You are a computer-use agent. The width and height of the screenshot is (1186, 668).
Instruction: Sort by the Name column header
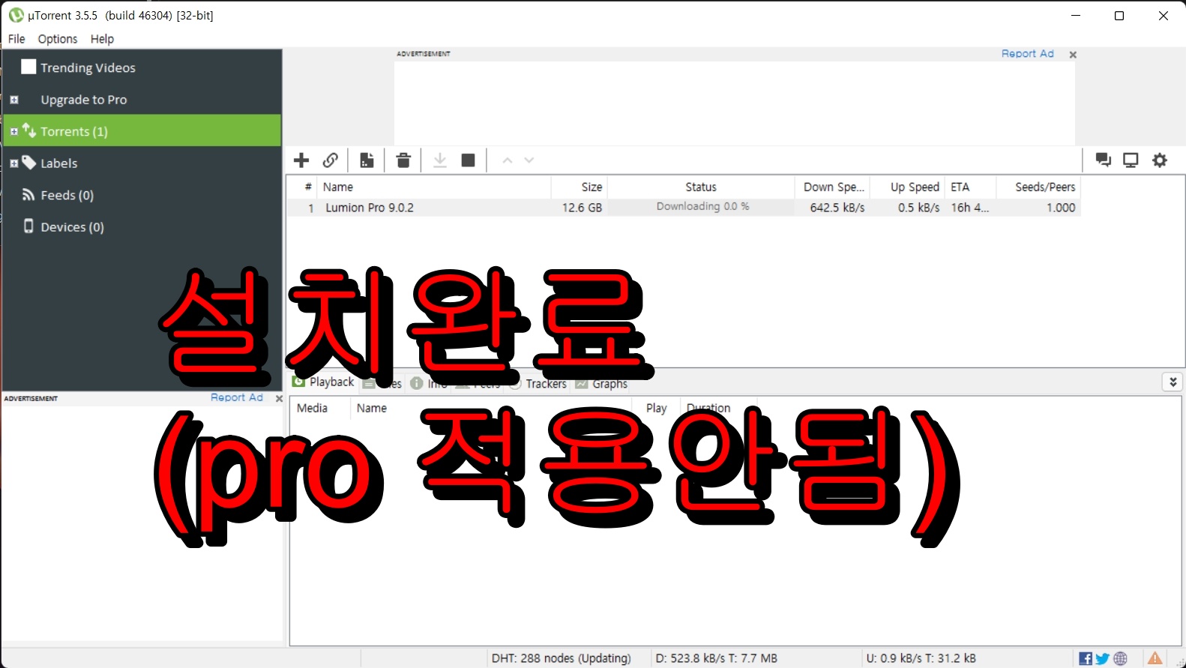[433, 187]
